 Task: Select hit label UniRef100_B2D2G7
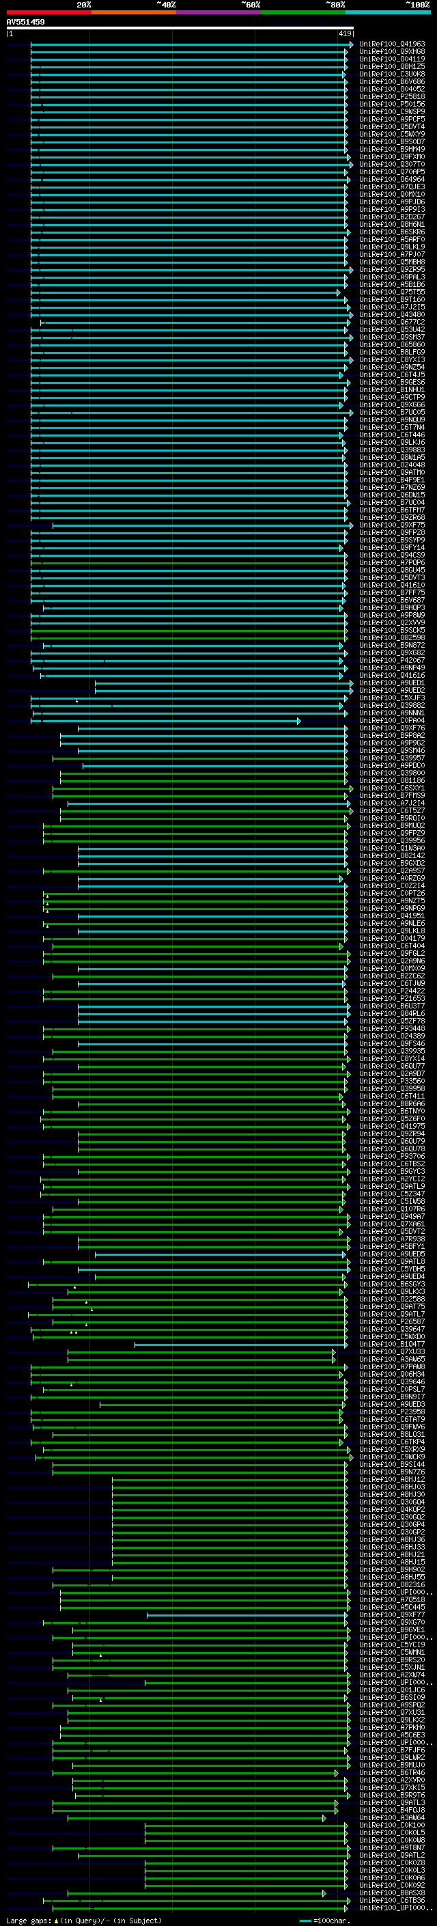tap(392, 217)
